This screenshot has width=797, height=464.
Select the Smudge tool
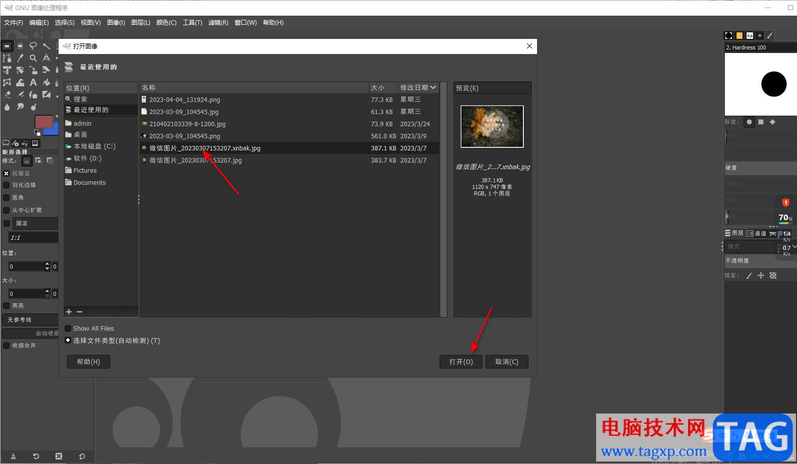point(20,107)
